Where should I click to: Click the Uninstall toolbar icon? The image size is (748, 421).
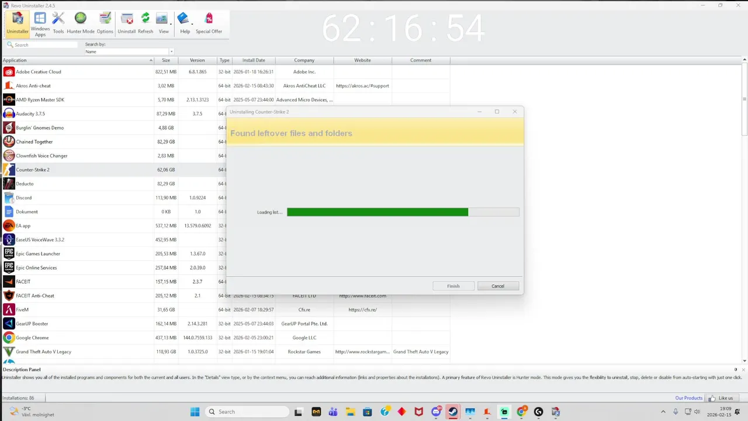(127, 24)
